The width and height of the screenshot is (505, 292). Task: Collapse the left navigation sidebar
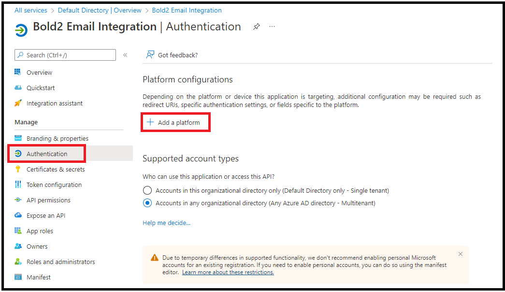click(125, 54)
